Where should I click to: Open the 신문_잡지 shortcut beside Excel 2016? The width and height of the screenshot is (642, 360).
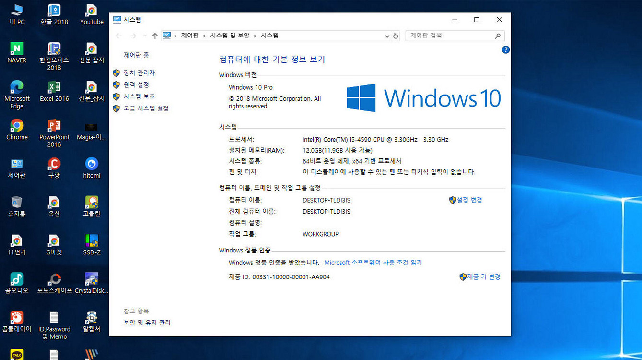tap(92, 91)
